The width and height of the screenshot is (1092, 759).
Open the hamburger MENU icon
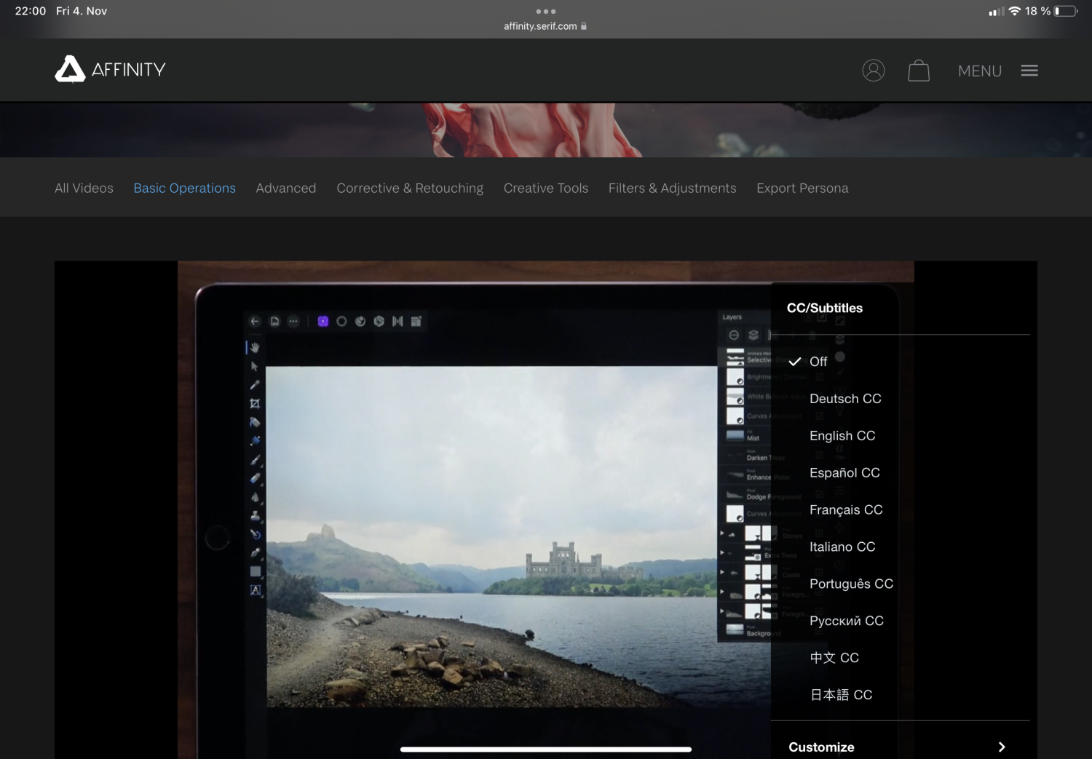(1029, 71)
